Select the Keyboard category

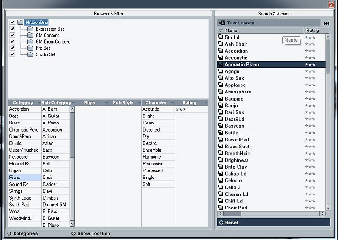click(25, 157)
